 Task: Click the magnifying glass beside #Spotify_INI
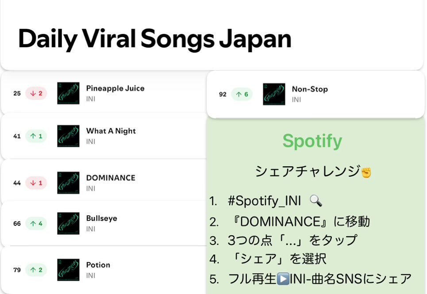[316, 201]
